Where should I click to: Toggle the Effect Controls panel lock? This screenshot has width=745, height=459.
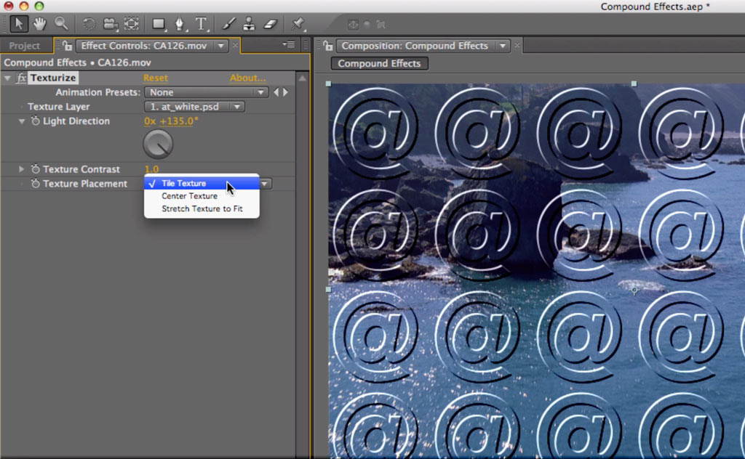point(67,46)
